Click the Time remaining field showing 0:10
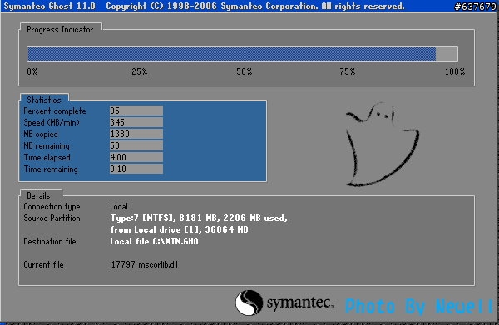Viewport: 499px width, 325px height. (136, 169)
